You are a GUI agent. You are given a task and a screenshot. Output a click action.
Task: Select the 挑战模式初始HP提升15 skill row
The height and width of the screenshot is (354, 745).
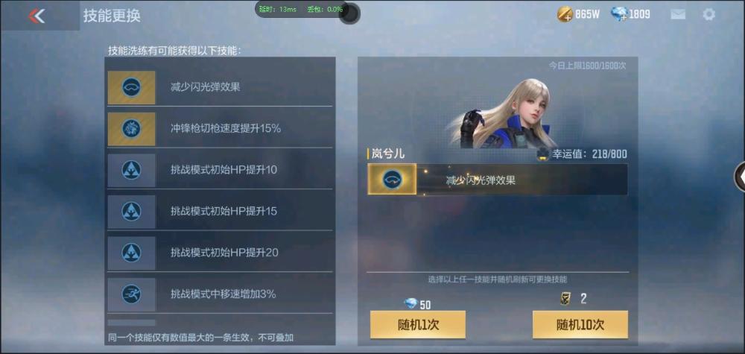coord(220,212)
